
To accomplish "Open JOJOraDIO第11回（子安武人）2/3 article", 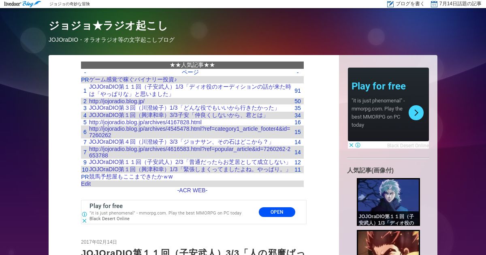I will click(190, 162).
